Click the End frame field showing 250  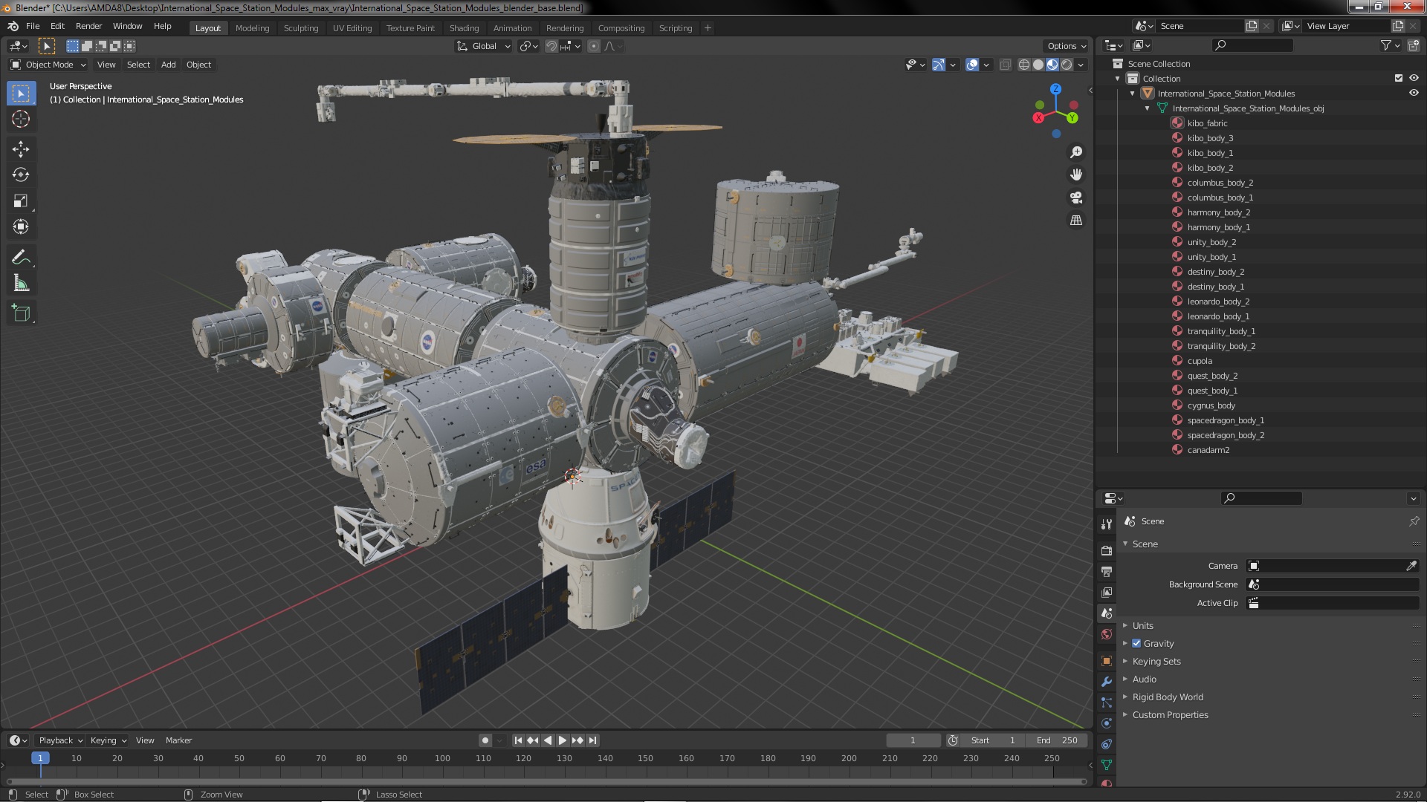point(1056,740)
